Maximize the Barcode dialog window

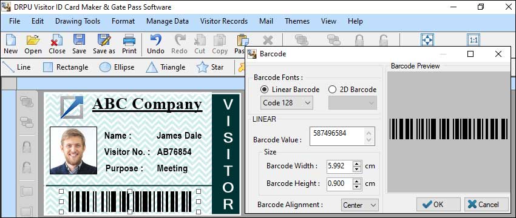[x=470, y=54]
